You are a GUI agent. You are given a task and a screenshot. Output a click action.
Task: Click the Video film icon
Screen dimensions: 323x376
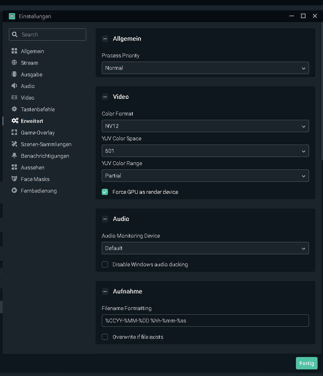click(x=14, y=98)
